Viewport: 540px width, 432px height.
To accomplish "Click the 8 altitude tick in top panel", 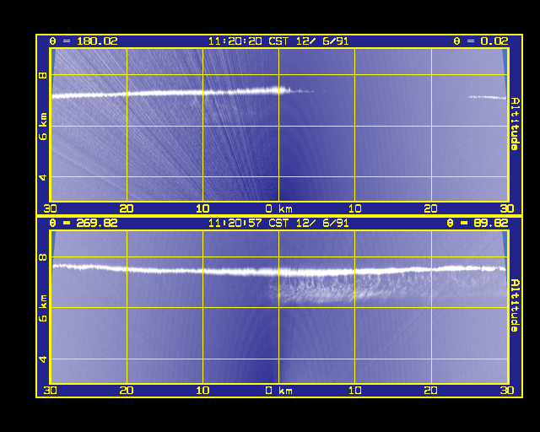I will point(43,75).
